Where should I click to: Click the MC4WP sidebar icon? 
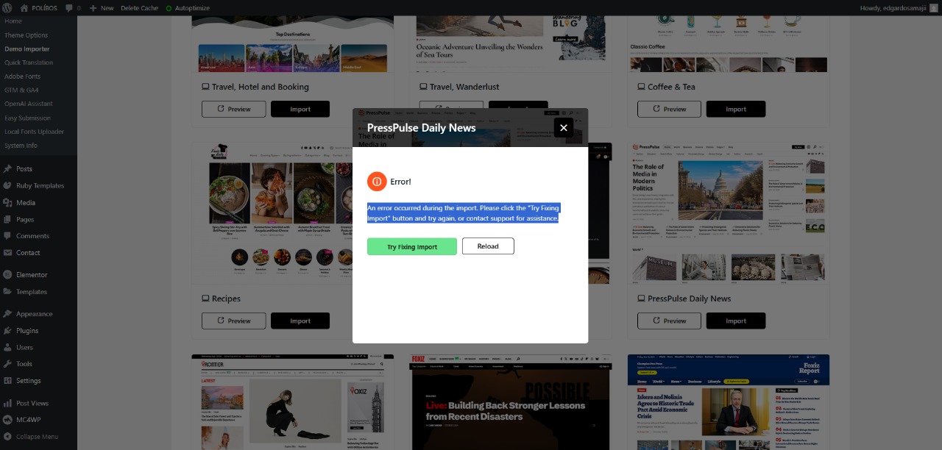click(x=7, y=420)
